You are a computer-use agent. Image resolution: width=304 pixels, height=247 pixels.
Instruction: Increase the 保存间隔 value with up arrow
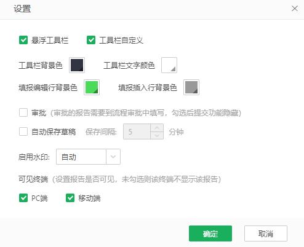157,128
